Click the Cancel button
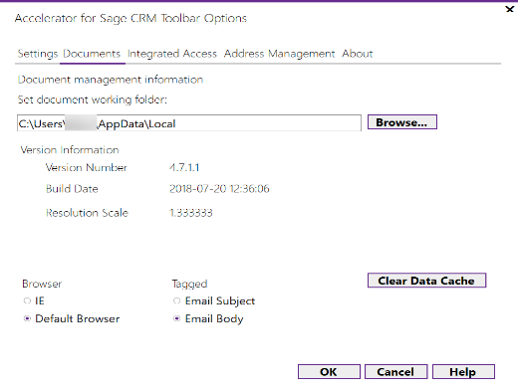518x392 pixels. pyautogui.click(x=395, y=371)
